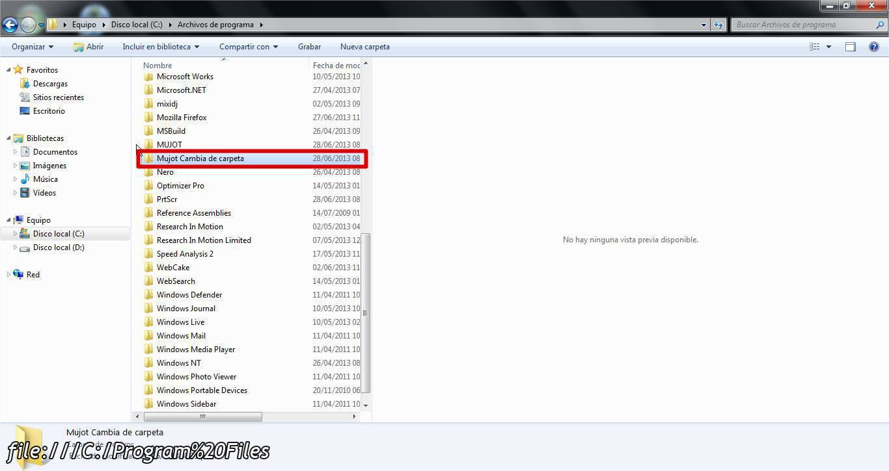The height and width of the screenshot is (471, 889).
Task: Select the Descargas favorites icon
Action: [x=25, y=84]
